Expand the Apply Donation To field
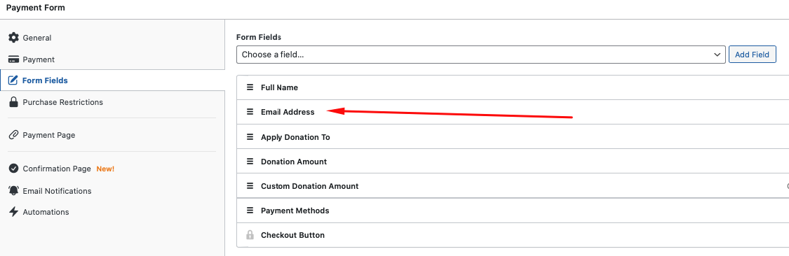The height and width of the screenshot is (256, 789). 513,136
